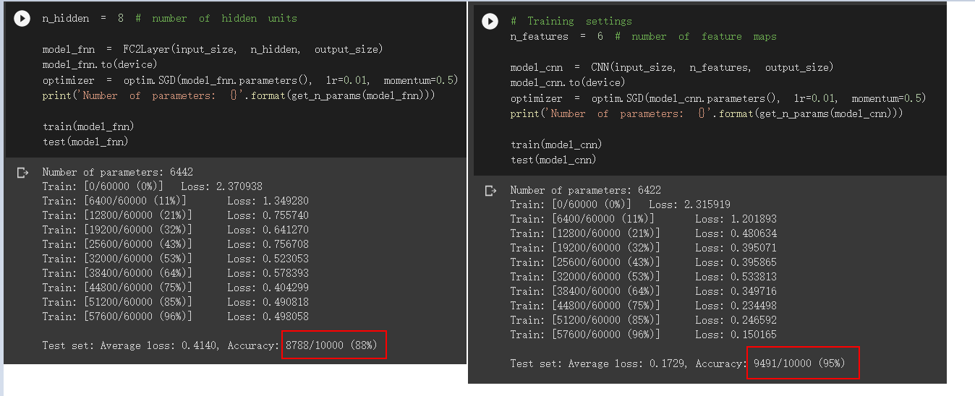Click the model_fnn.to(device) line
Screen dimensions: 975x396
[x=99, y=64]
